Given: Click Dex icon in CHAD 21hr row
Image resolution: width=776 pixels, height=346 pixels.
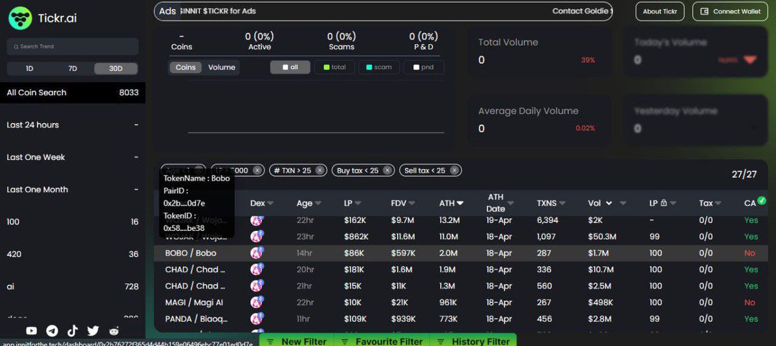Looking at the screenshot, I should coord(257,286).
